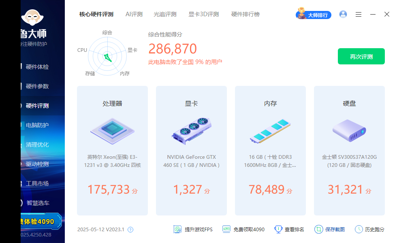This screenshot has width=397, height=243.
Task: Click the 保存截图 crop icon
Action: click(x=318, y=229)
